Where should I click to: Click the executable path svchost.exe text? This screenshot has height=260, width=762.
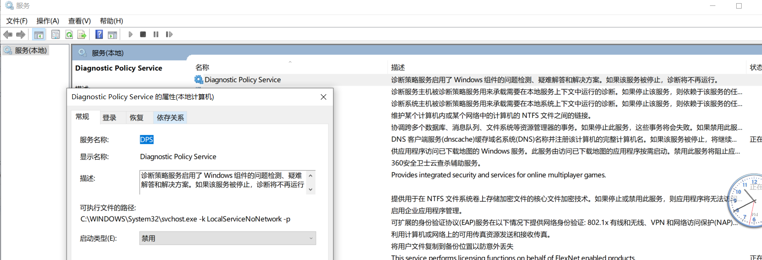186,219
